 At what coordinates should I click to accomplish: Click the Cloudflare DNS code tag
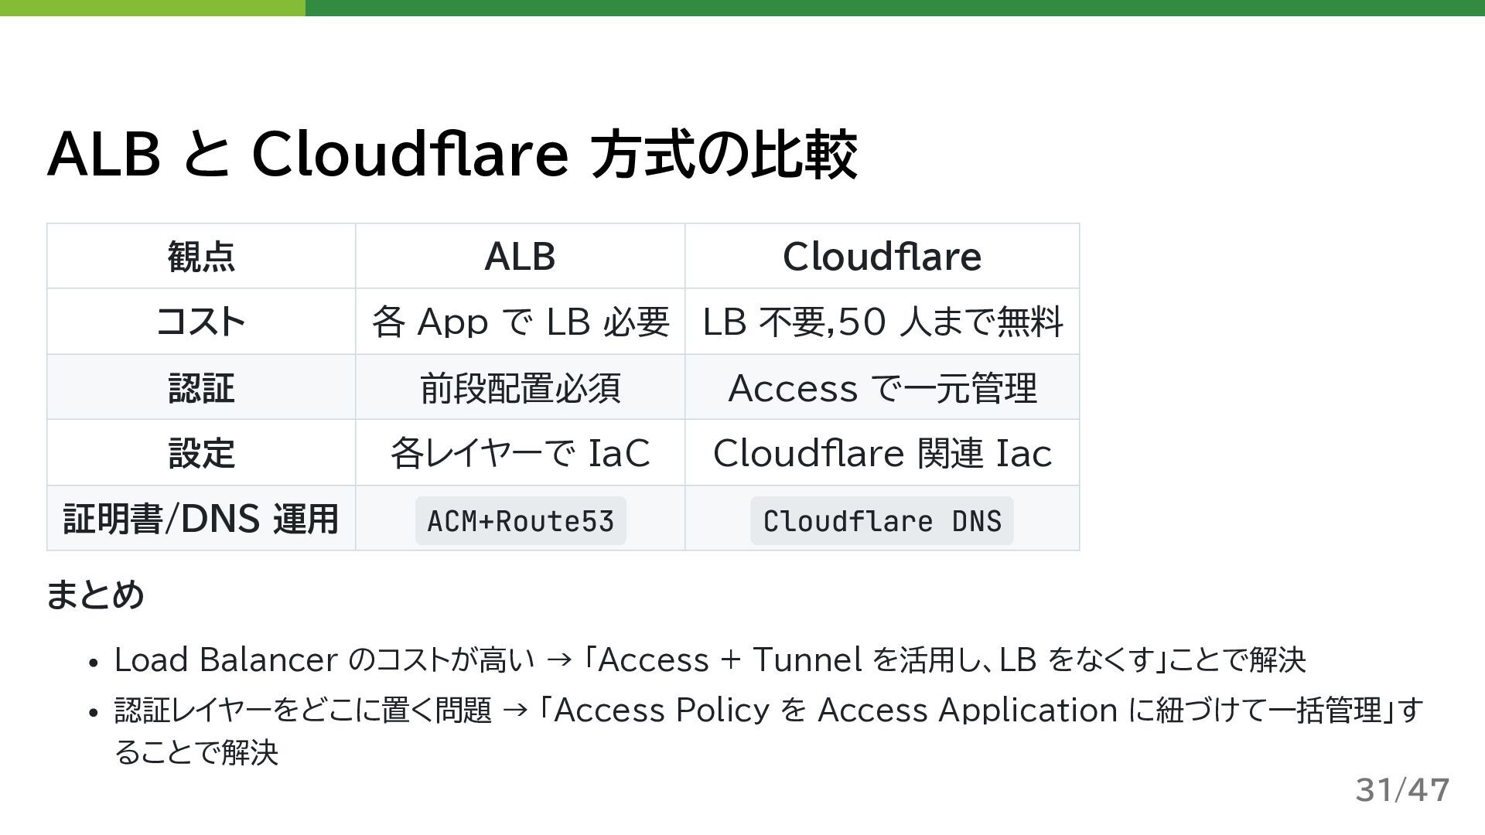click(x=882, y=521)
